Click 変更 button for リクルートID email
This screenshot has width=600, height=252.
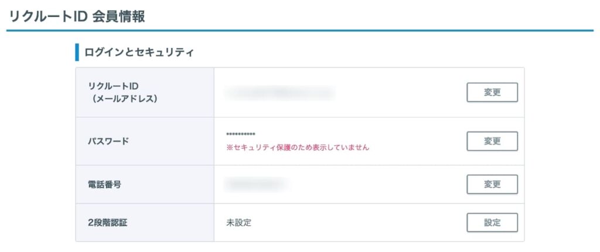coord(492,93)
